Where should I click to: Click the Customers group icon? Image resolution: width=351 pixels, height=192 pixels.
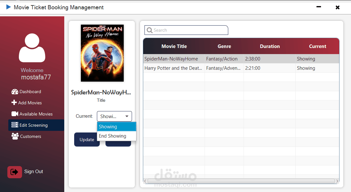15,136
